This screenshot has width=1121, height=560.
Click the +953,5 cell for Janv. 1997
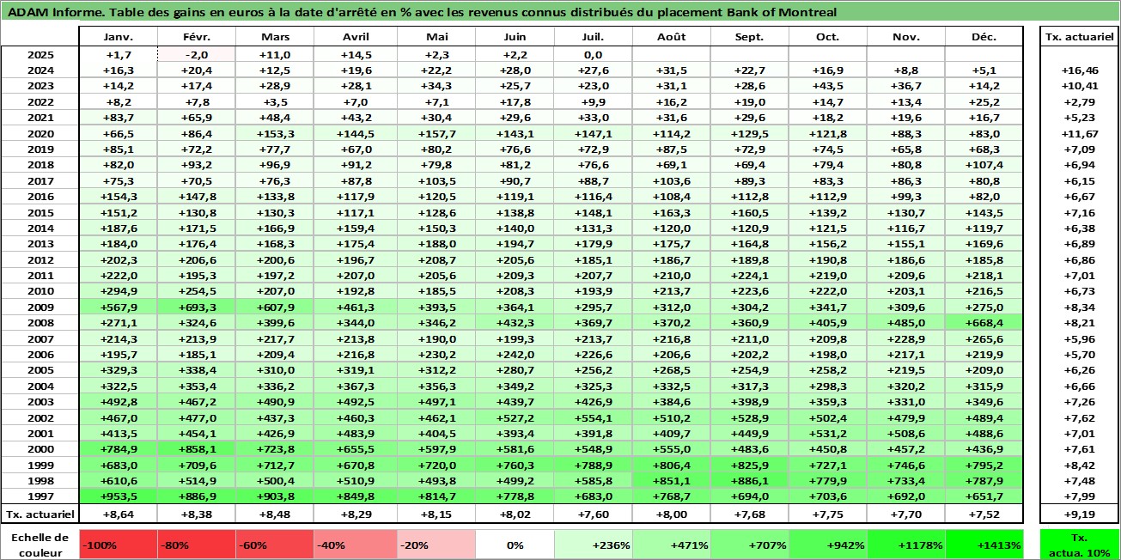(x=119, y=496)
